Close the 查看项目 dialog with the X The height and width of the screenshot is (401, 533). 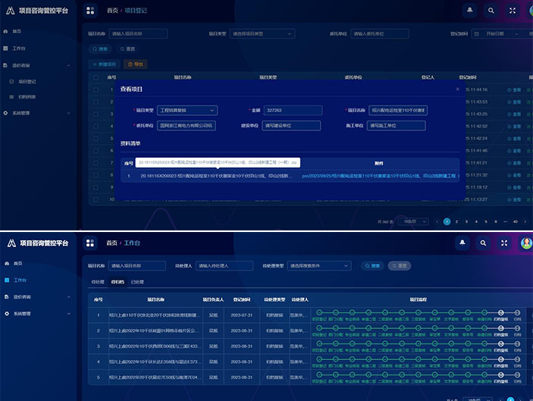457,89
